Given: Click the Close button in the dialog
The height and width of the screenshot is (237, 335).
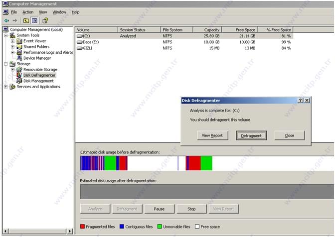Looking at the screenshot, I should click(290, 135).
